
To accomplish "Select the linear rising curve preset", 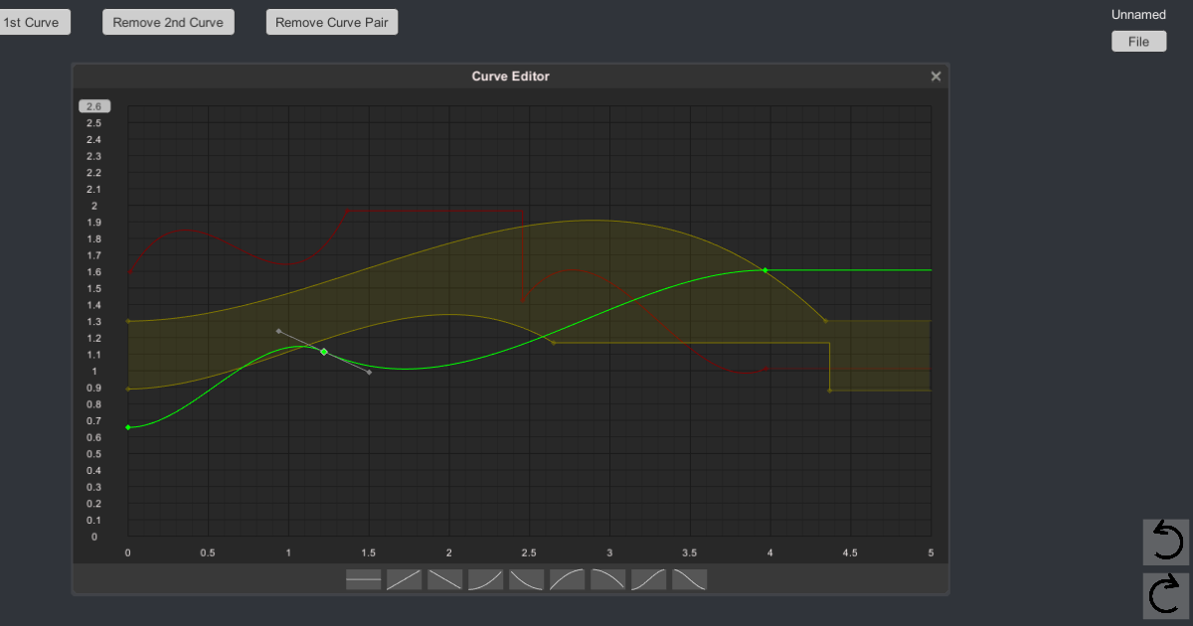I will pyautogui.click(x=404, y=578).
